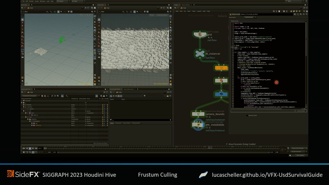Open the gear settings in Scene Graph Tree
Viewport: 329px width, 185px height.
click(x=101, y=96)
